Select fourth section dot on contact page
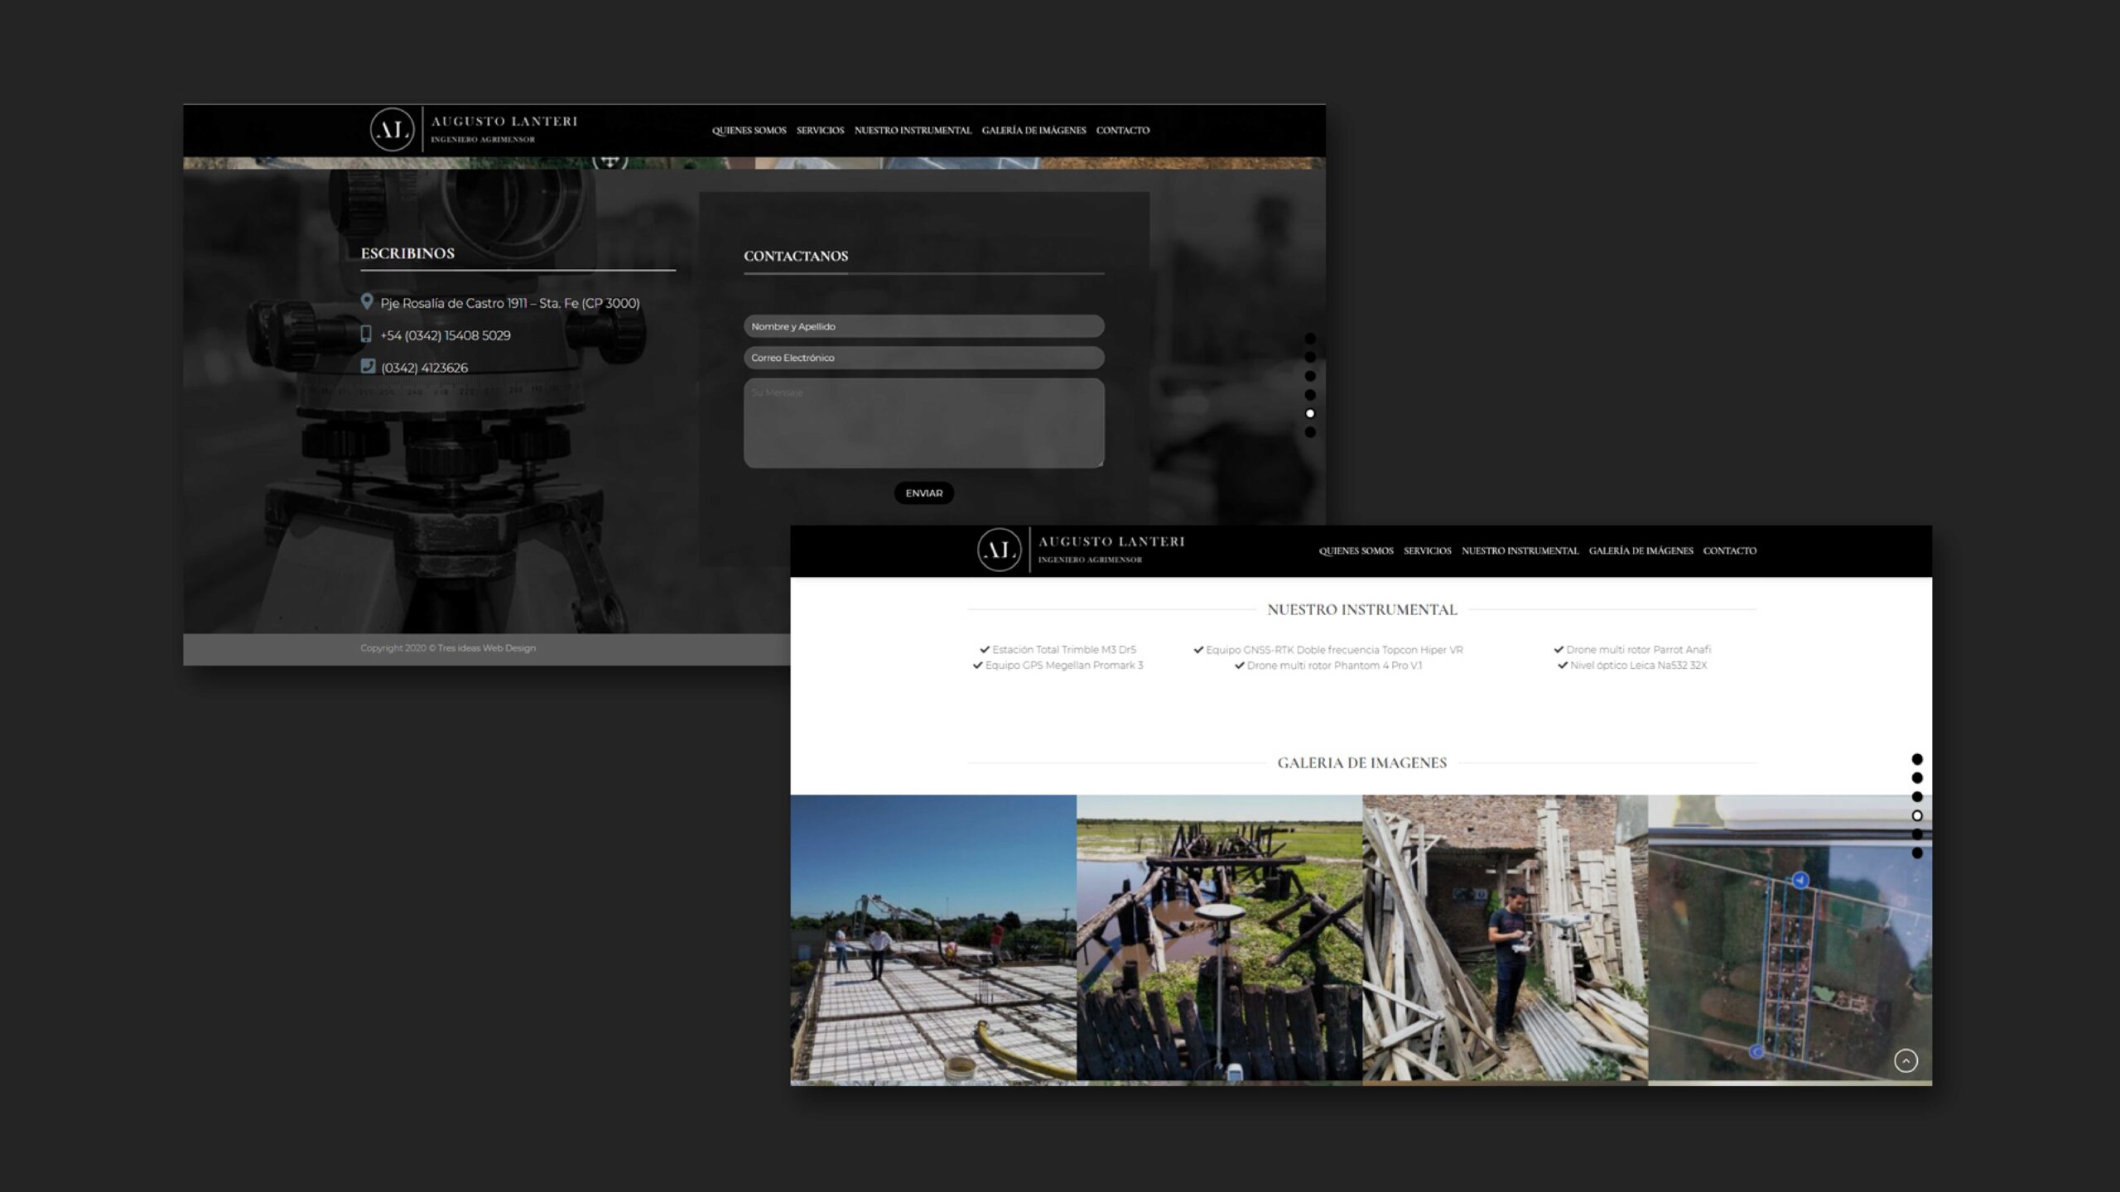2120x1192 pixels. click(x=1310, y=395)
